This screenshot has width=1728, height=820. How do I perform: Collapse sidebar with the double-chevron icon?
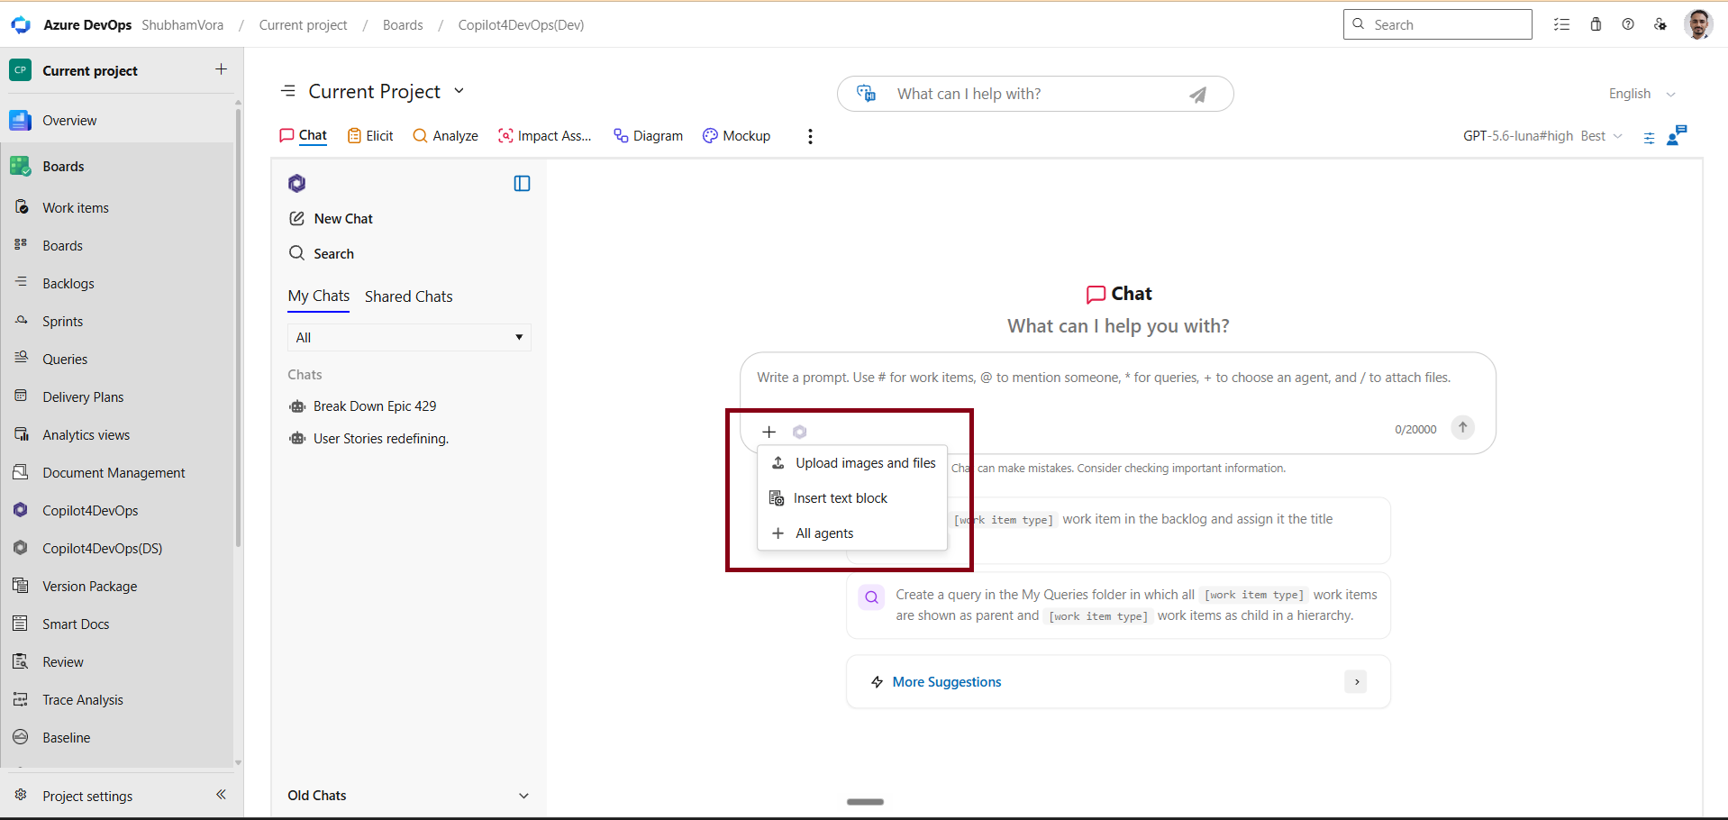coord(221,795)
